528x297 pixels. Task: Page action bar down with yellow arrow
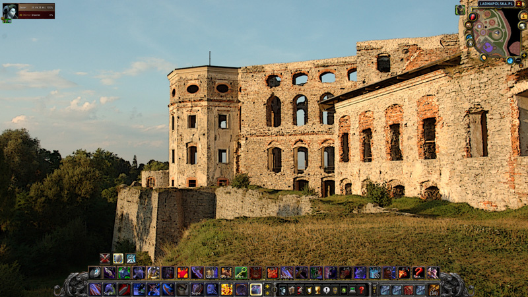coord(267,292)
